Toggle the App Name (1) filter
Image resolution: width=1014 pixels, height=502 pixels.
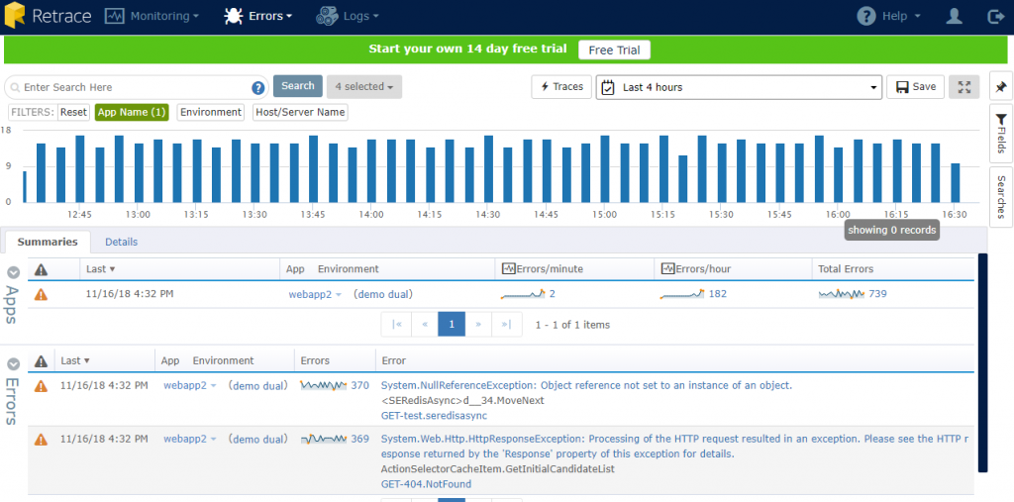click(x=132, y=112)
